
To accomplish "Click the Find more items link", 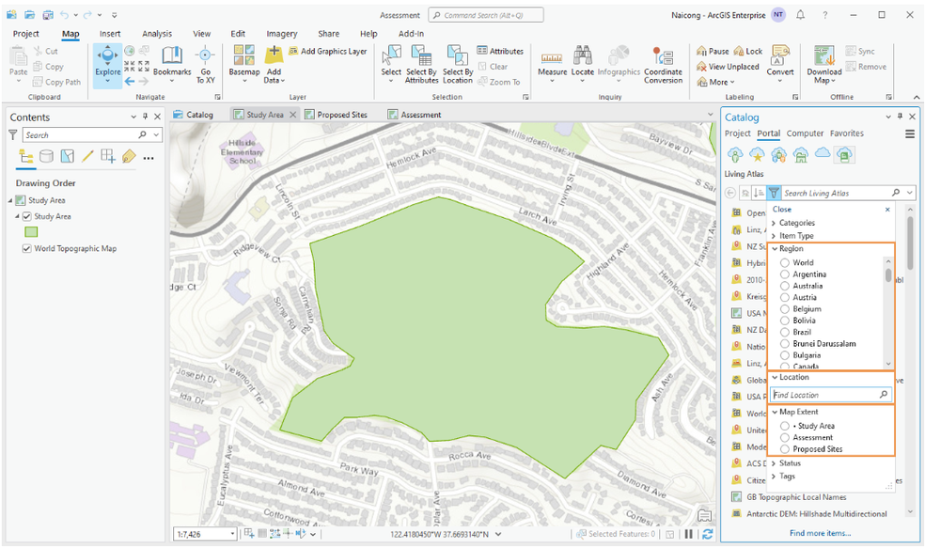I will pos(820,533).
